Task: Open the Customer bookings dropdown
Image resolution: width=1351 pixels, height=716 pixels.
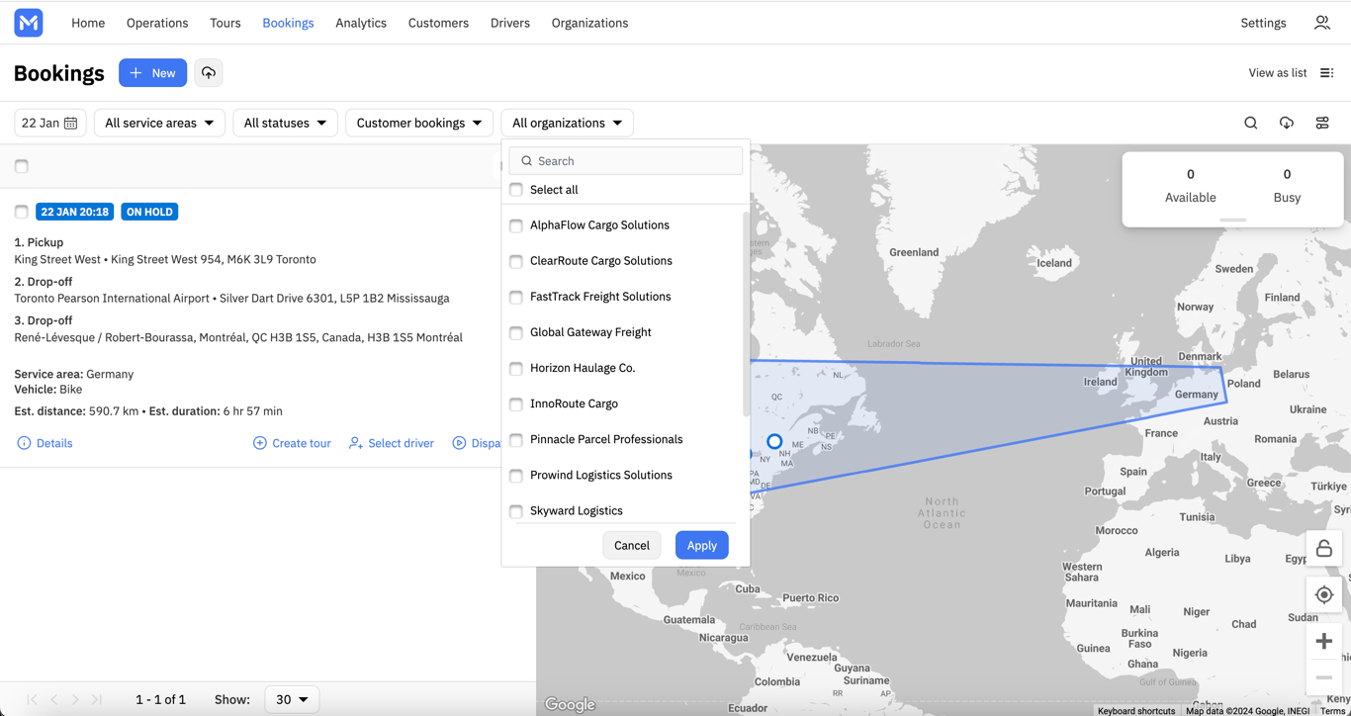Action: coord(419,123)
